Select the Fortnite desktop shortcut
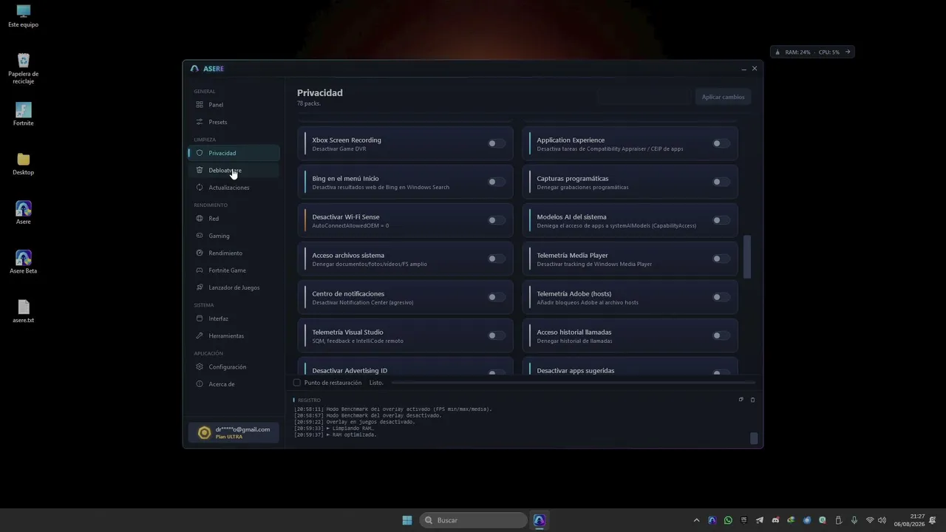Image resolution: width=946 pixels, height=532 pixels. click(23, 115)
